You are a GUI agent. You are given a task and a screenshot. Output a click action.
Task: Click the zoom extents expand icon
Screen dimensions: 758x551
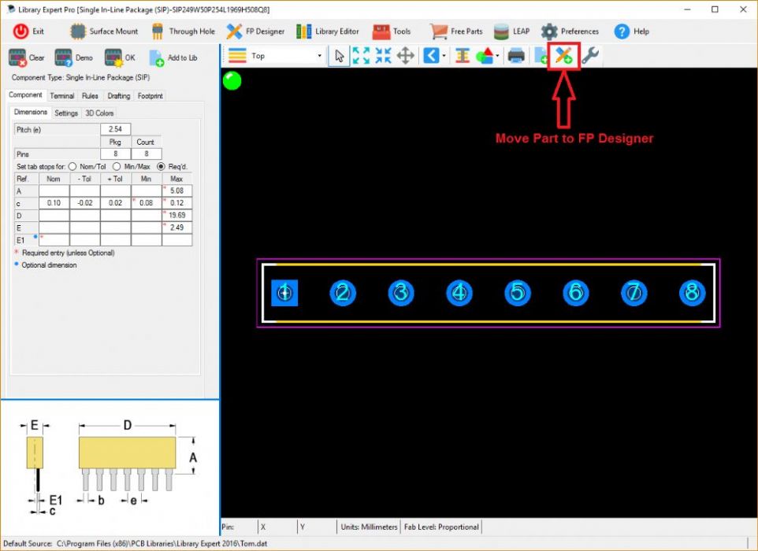(362, 56)
